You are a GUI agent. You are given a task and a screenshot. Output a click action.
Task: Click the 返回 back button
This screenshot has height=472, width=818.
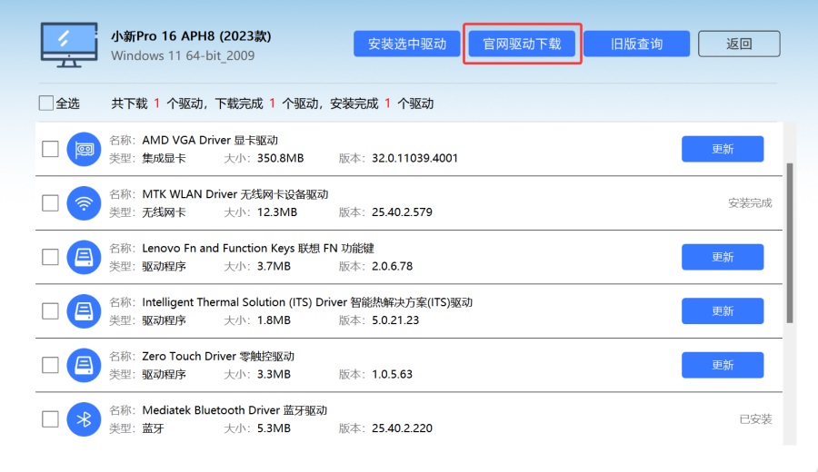739,44
